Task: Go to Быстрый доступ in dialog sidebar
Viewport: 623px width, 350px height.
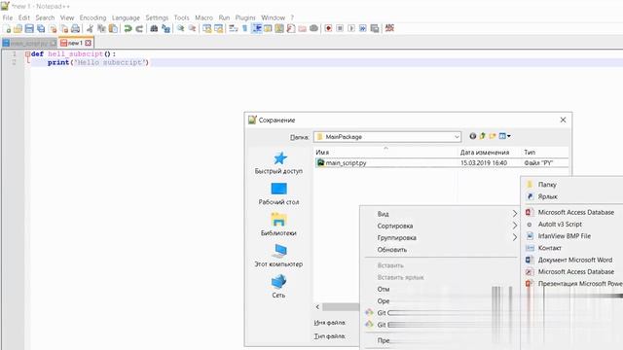Action: click(278, 163)
